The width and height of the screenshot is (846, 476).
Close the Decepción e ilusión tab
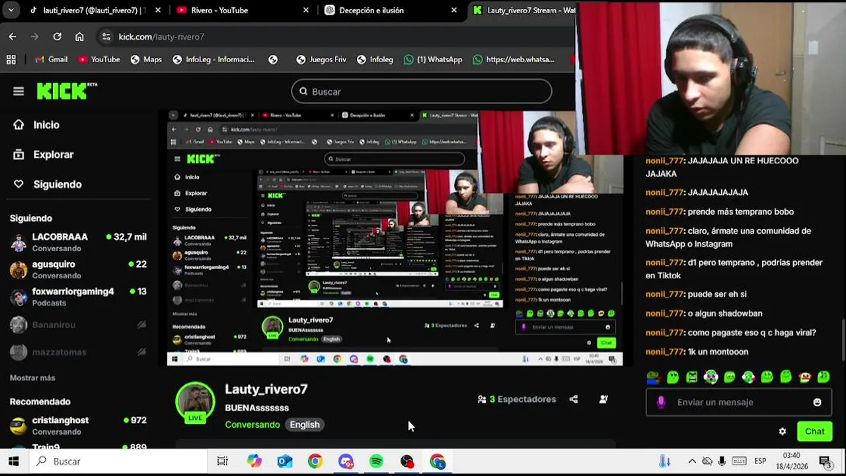[454, 11]
